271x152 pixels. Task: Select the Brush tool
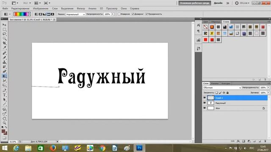[4, 57]
